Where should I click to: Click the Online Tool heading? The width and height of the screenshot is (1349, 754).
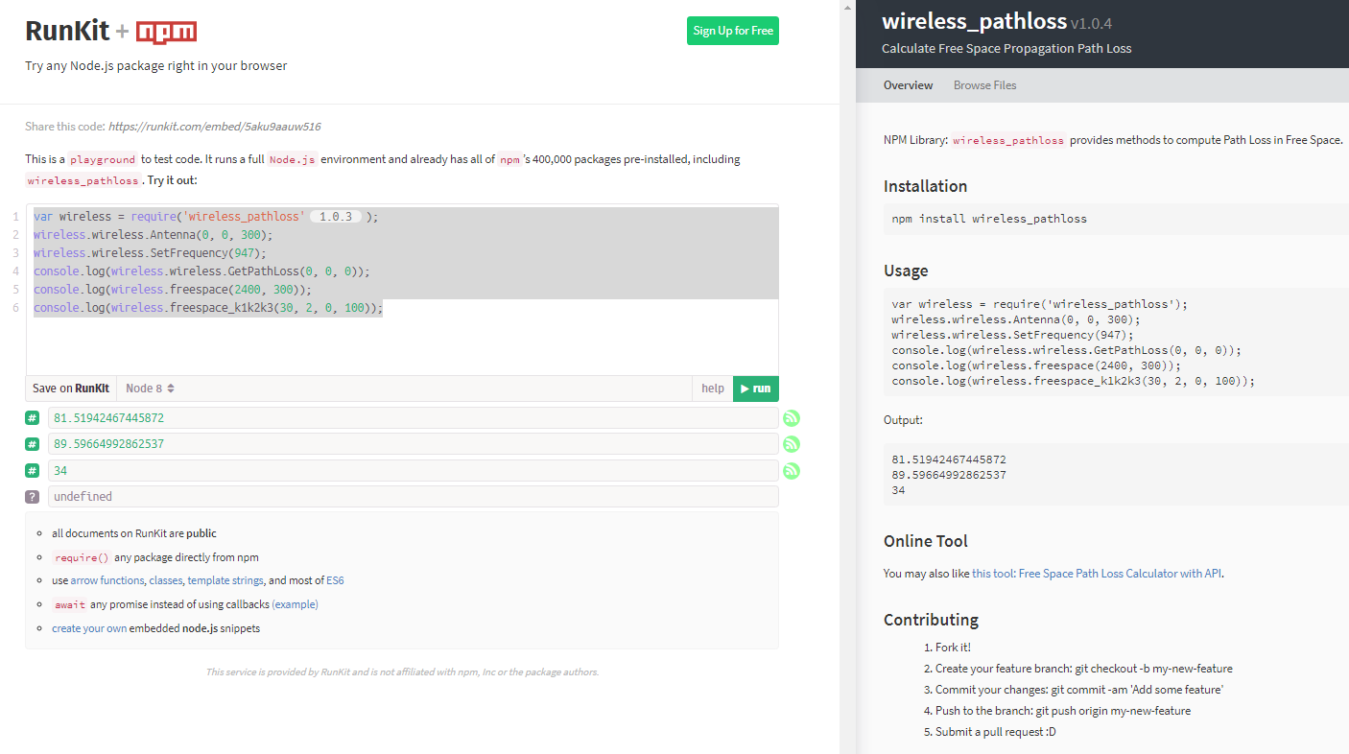(x=926, y=541)
